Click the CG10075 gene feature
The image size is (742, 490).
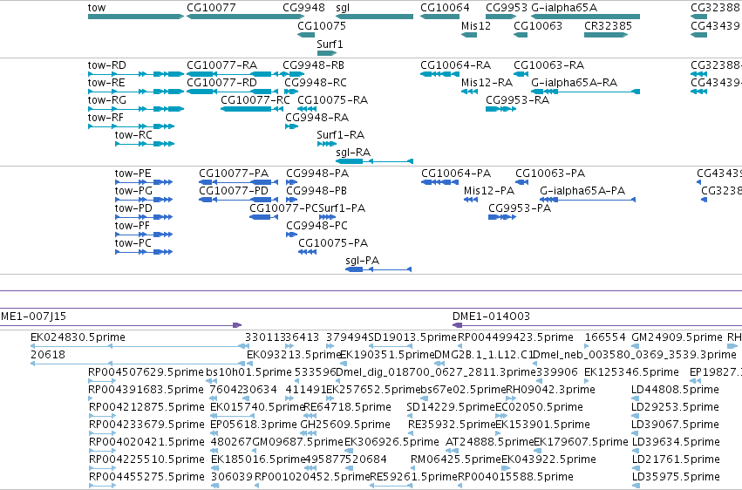306,35
